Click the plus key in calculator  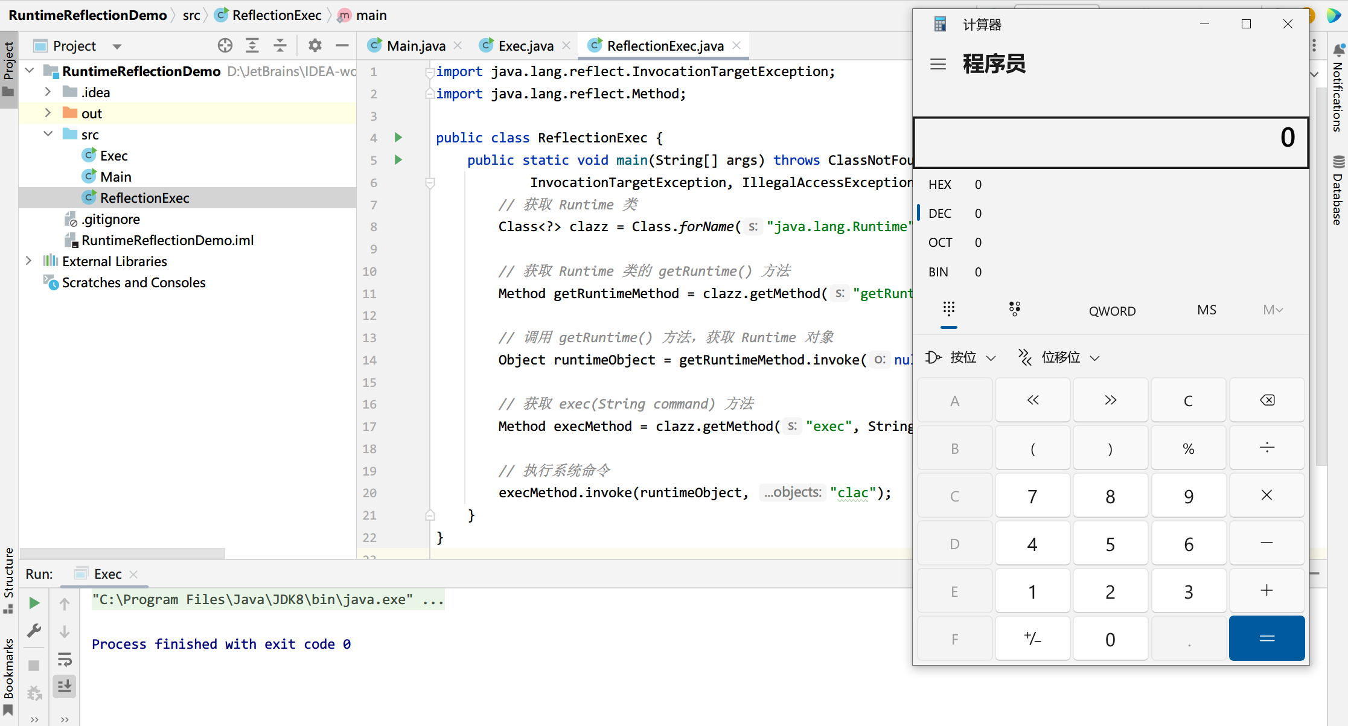click(x=1267, y=591)
